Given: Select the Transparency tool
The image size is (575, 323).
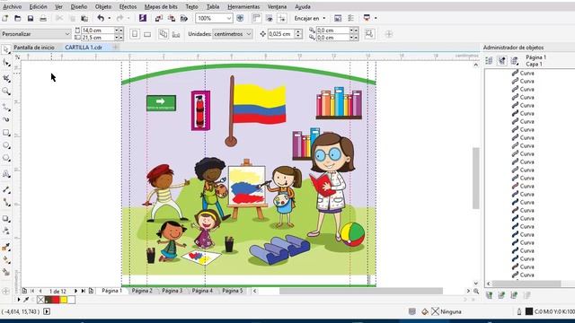Looking at the screenshot, I should tap(6, 231).
